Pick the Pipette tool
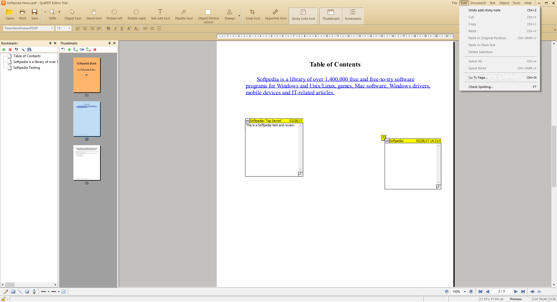This screenshot has width=557, height=302. point(184,15)
